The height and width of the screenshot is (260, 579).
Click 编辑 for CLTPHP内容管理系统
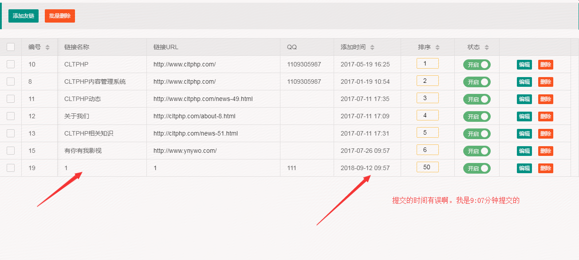tap(524, 82)
